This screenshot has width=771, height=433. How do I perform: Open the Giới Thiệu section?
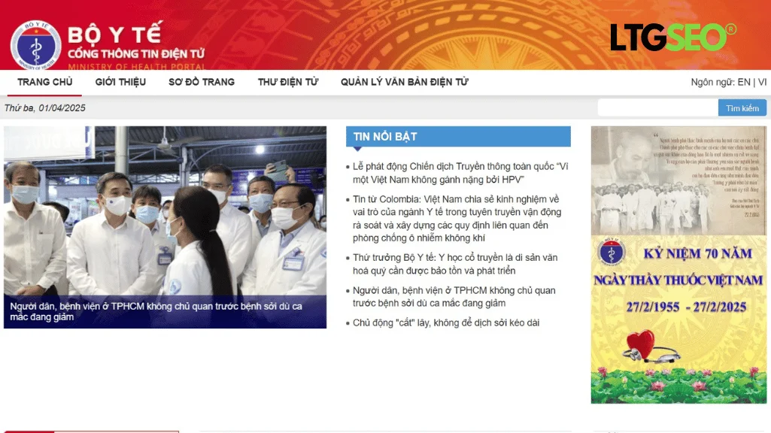(120, 82)
